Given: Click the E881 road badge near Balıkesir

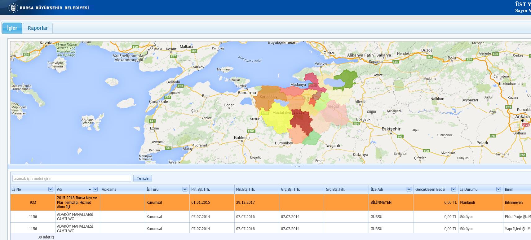Looking at the screenshot, I should tap(251, 131).
